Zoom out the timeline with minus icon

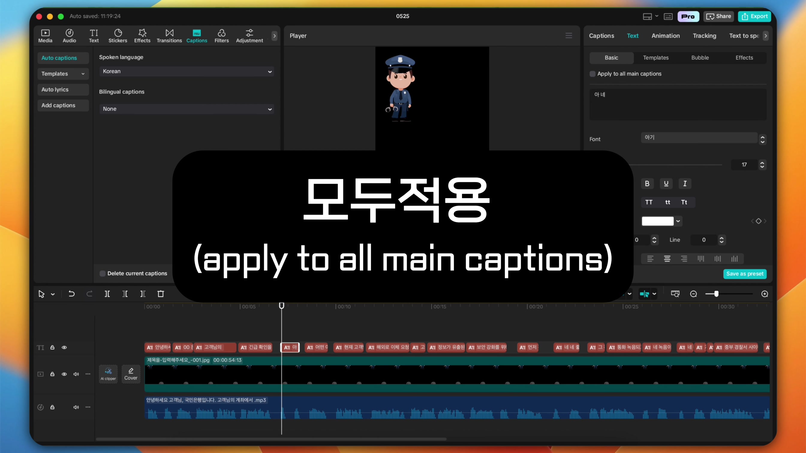(693, 294)
